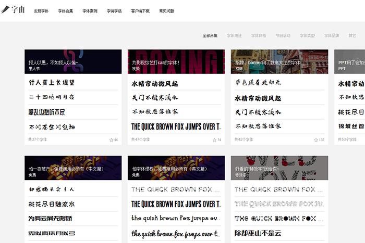
Task: Open the 客户端下载 page
Action: [x=140, y=11]
